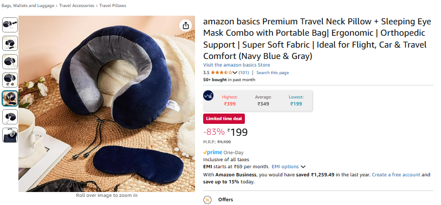Click Search this page link
This screenshot has width=441, height=205.
coord(273,72)
